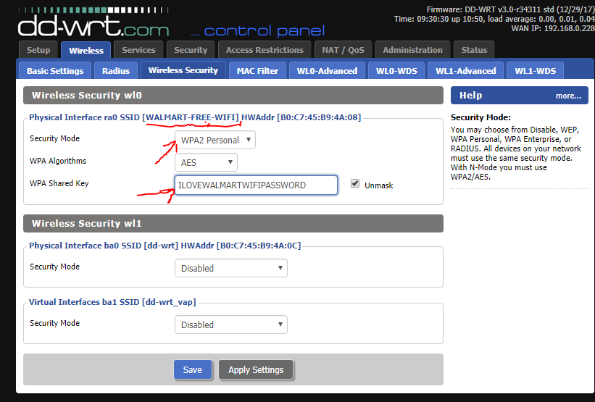Open the Help more... link
595x402 pixels.
[568, 96]
